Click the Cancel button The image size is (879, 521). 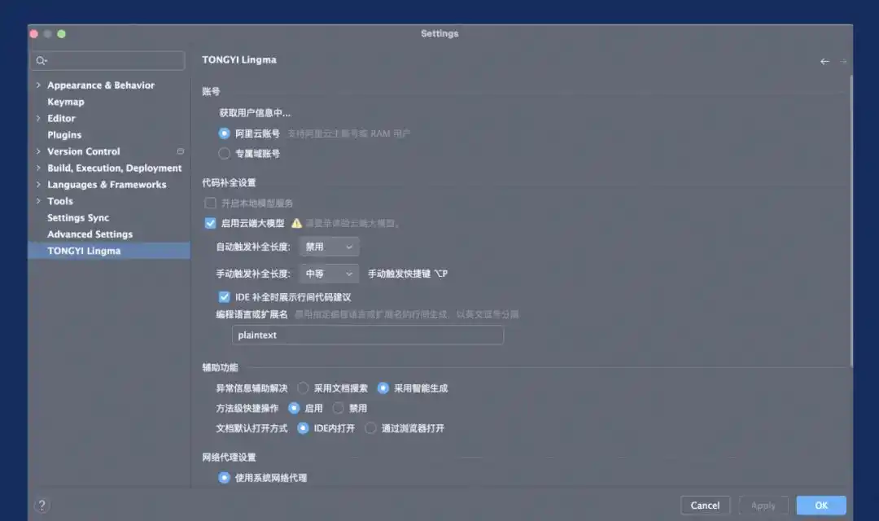coord(705,505)
